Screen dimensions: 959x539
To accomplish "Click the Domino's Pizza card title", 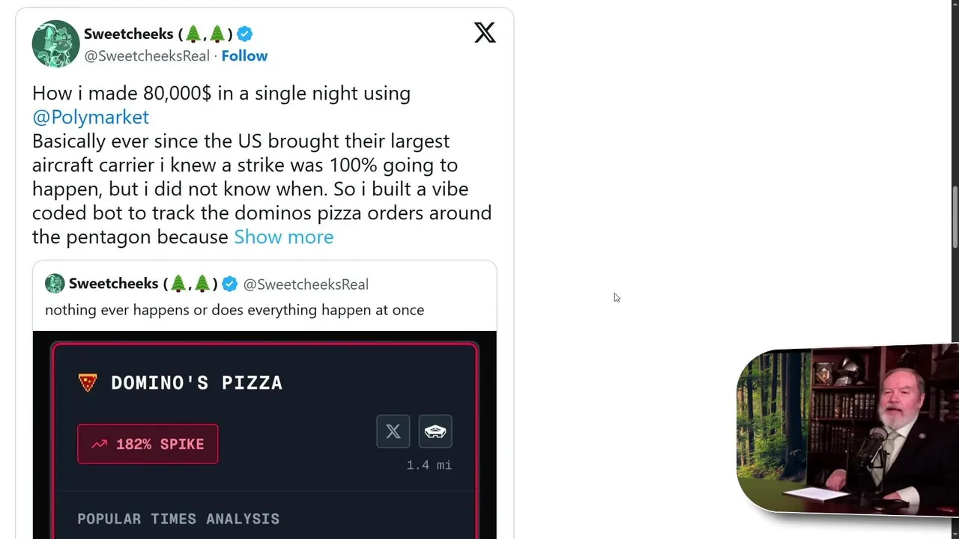I will point(196,383).
